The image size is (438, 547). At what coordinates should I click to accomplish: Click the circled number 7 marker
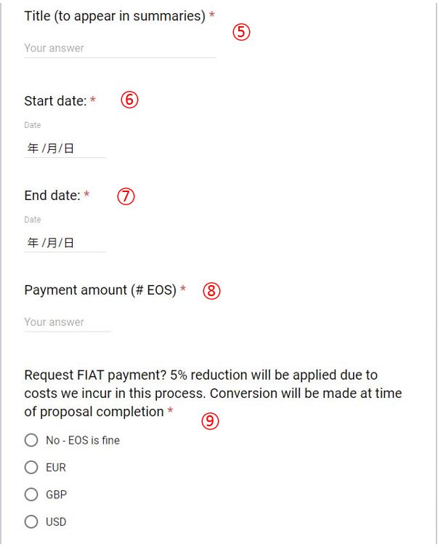pyautogui.click(x=126, y=196)
